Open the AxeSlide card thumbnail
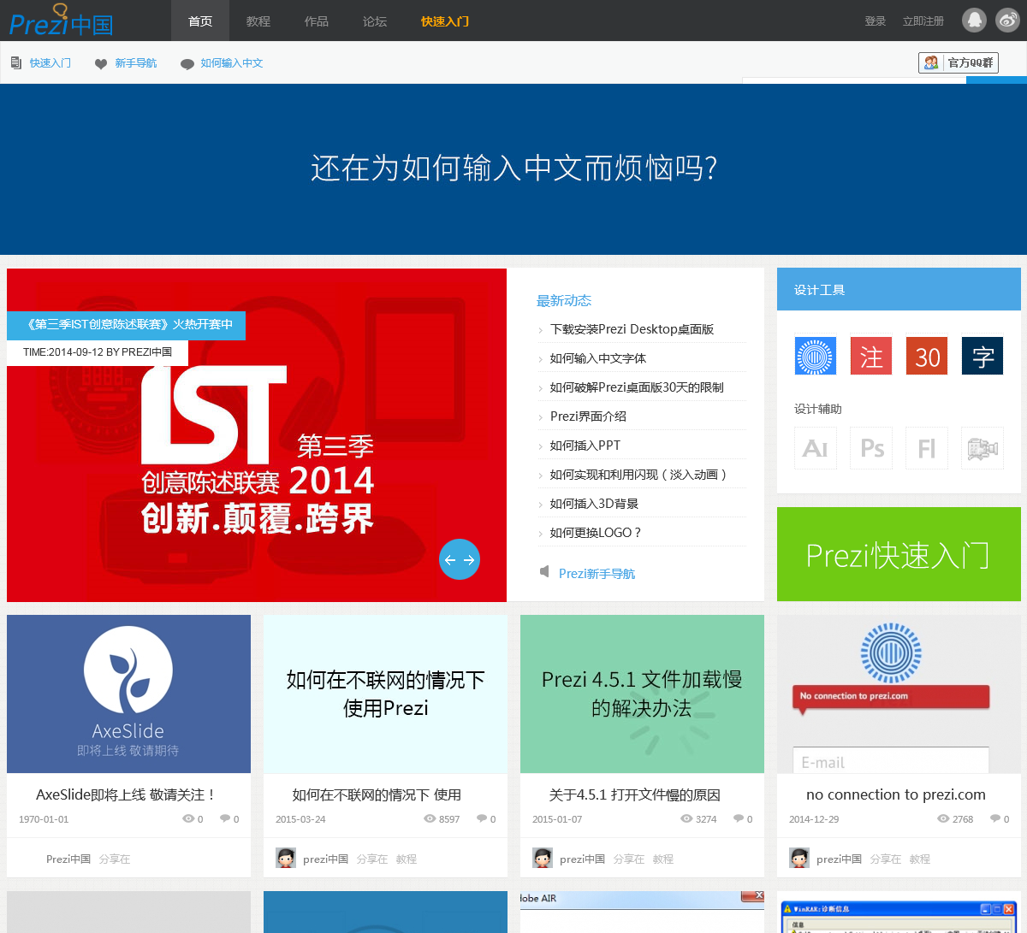Screen dimensions: 1027x933 [x=128, y=694]
